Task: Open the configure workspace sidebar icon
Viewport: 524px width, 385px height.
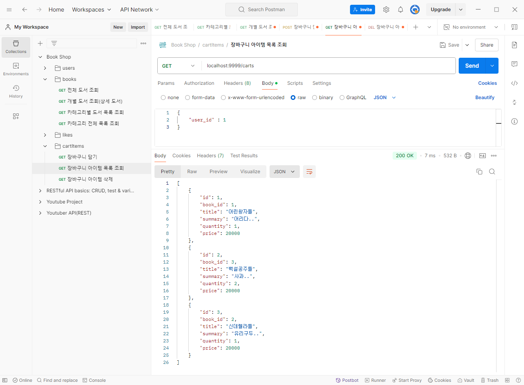Action: click(16, 116)
